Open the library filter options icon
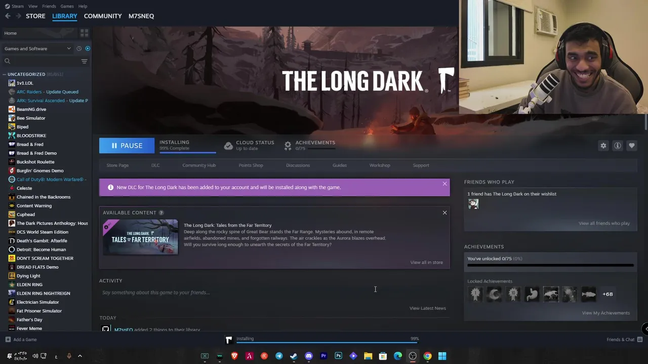648x364 pixels. [x=84, y=61]
